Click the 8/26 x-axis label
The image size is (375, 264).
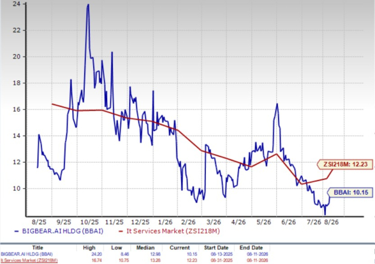click(331, 222)
